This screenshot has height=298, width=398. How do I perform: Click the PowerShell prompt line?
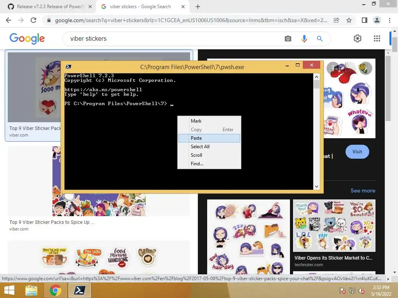click(x=119, y=104)
